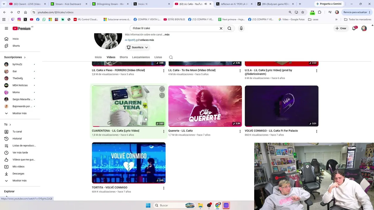Start voice search with microphone
374x210 pixels.
coord(241,28)
